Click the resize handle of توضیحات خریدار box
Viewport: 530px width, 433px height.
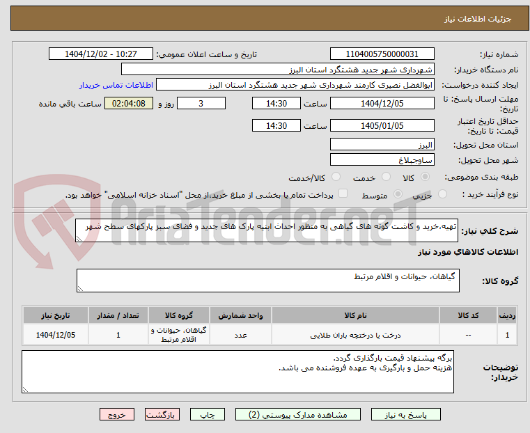point(25,389)
